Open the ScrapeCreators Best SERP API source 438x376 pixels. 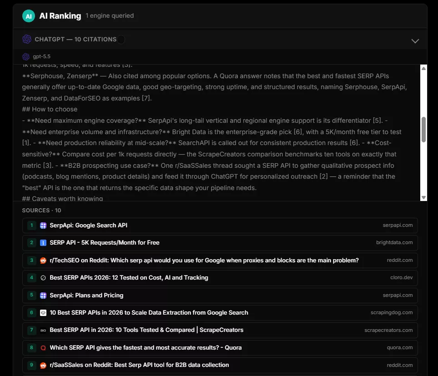tap(220, 330)
